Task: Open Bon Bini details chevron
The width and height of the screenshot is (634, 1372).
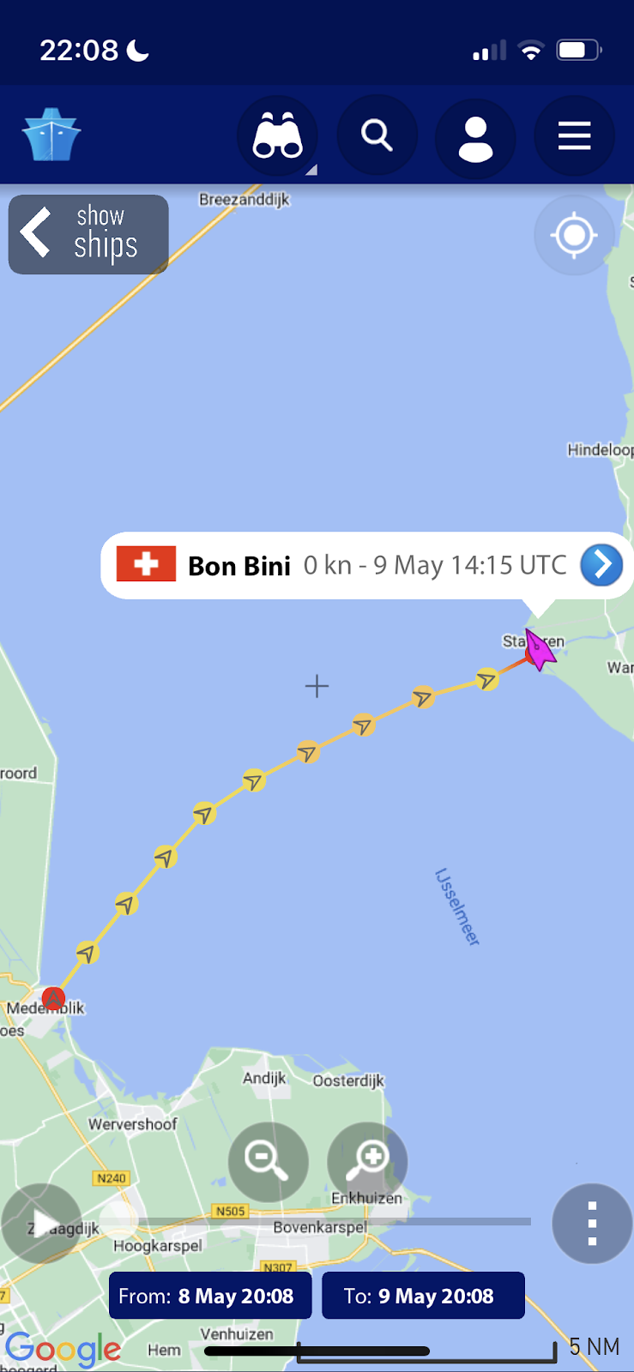Action: [601, 565]
